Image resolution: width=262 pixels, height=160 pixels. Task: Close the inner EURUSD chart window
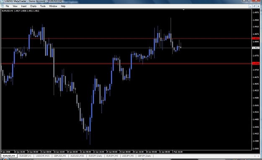click(258, 6)
